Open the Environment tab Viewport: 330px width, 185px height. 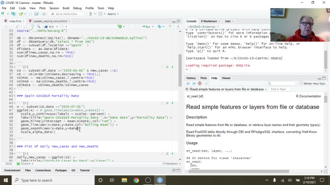[x=12, y=170]
